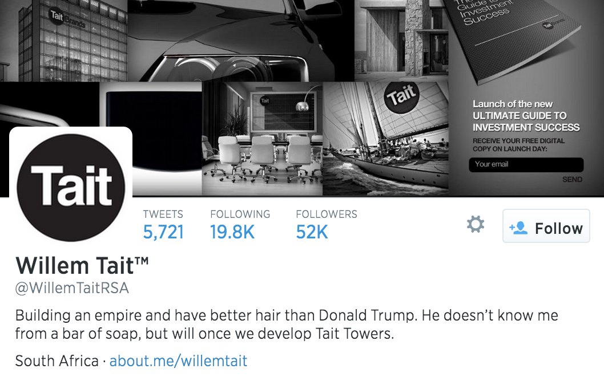Screen dimensions: 604x381
Task: Click the South Africa location text
Action: [x=57, y=361]
